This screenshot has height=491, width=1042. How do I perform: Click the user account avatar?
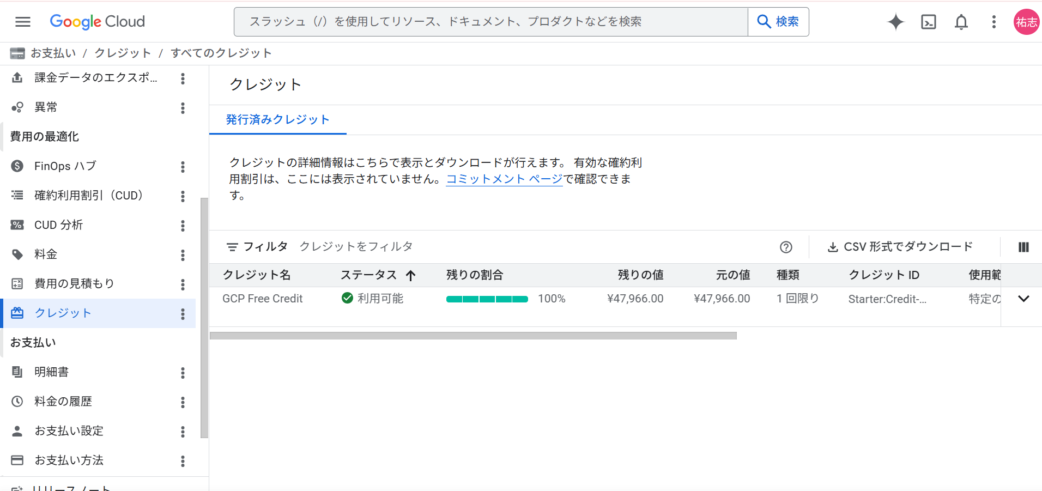coord(1026,22)
